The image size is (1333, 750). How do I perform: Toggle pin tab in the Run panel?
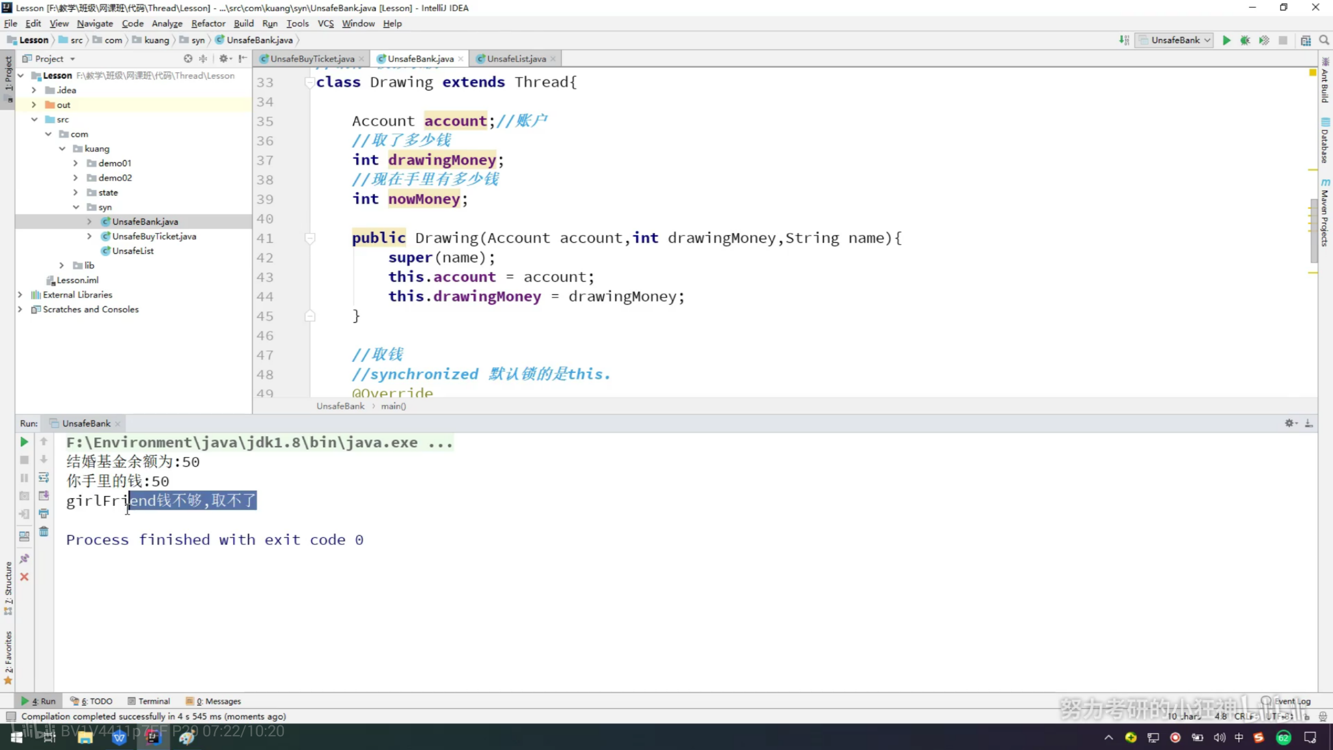pyautogui.click(x=24, y=559)
